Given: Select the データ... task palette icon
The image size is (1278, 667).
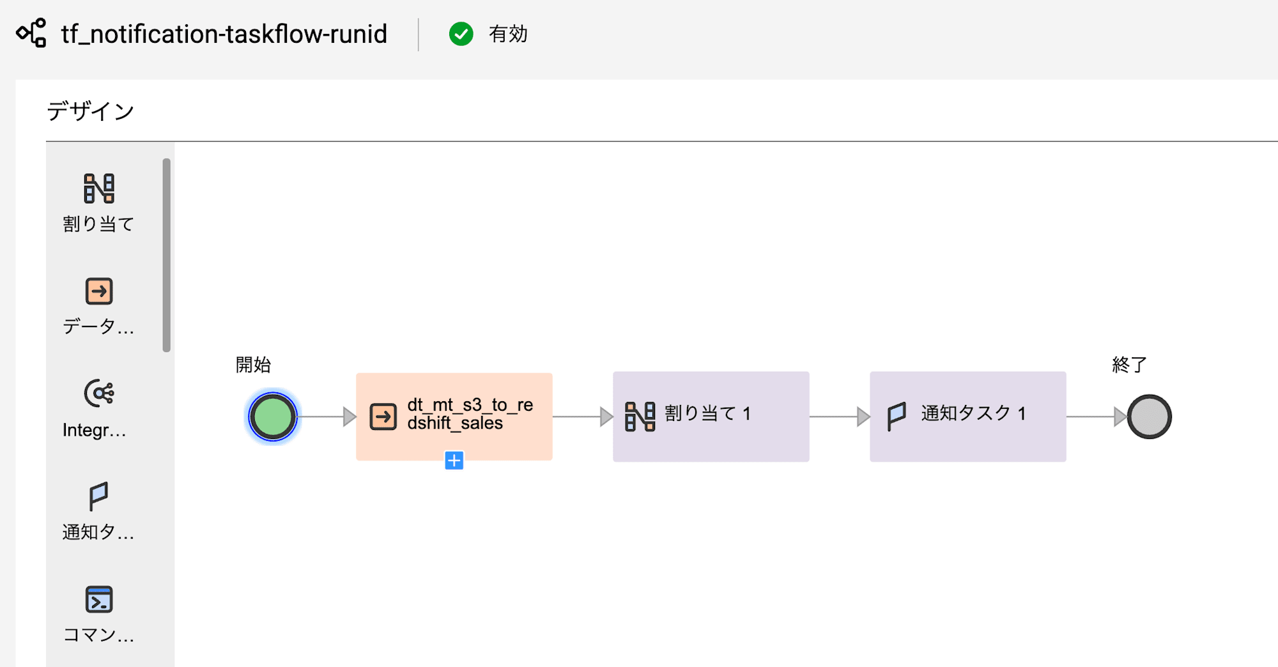Looking at the screenshot, I should point(99,291).
